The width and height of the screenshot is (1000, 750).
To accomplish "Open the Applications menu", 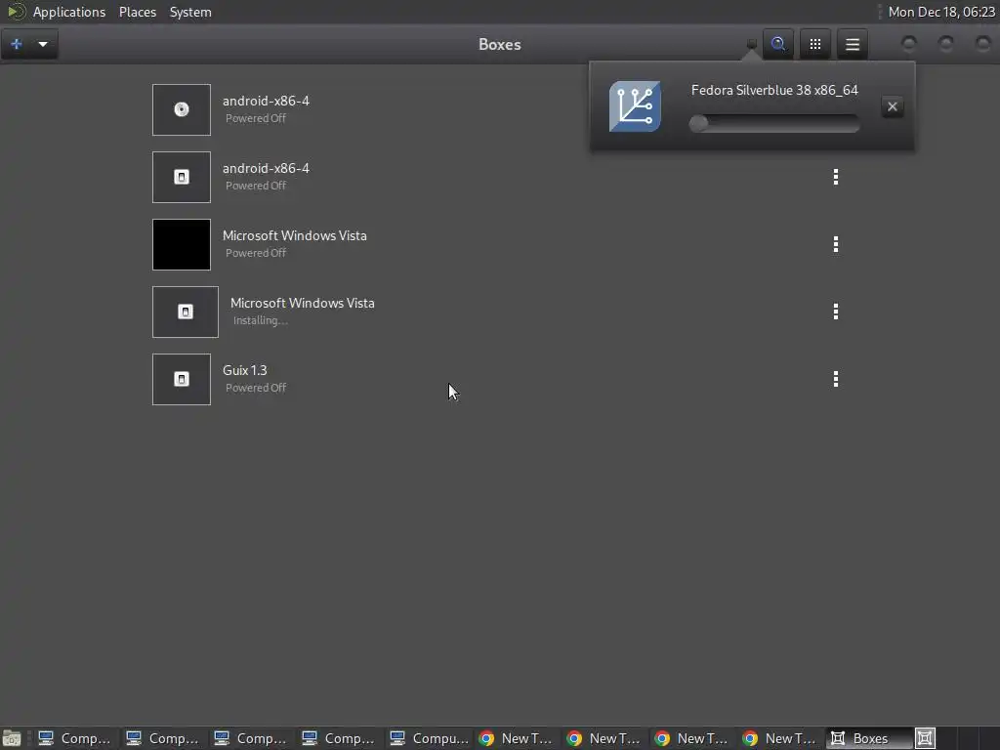I will pyautogui.click(x=69, y=12).
